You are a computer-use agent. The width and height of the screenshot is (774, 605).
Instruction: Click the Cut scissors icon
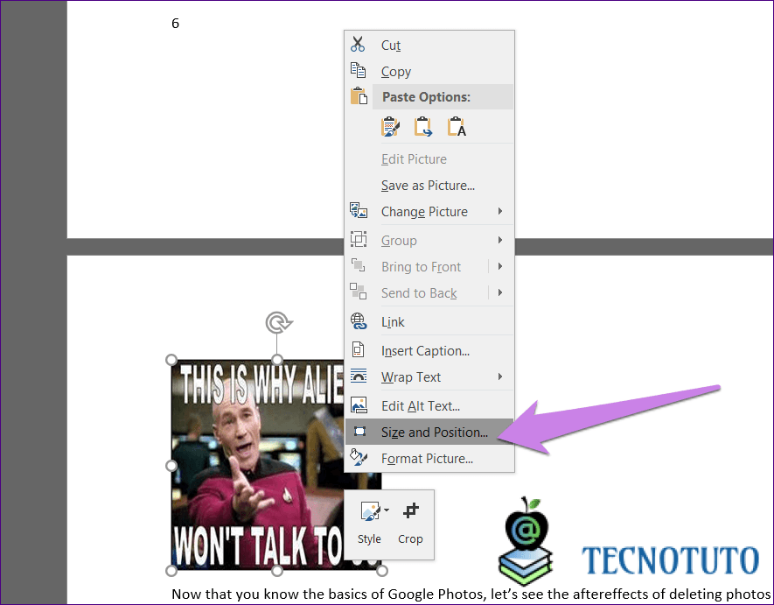(358, 45)
